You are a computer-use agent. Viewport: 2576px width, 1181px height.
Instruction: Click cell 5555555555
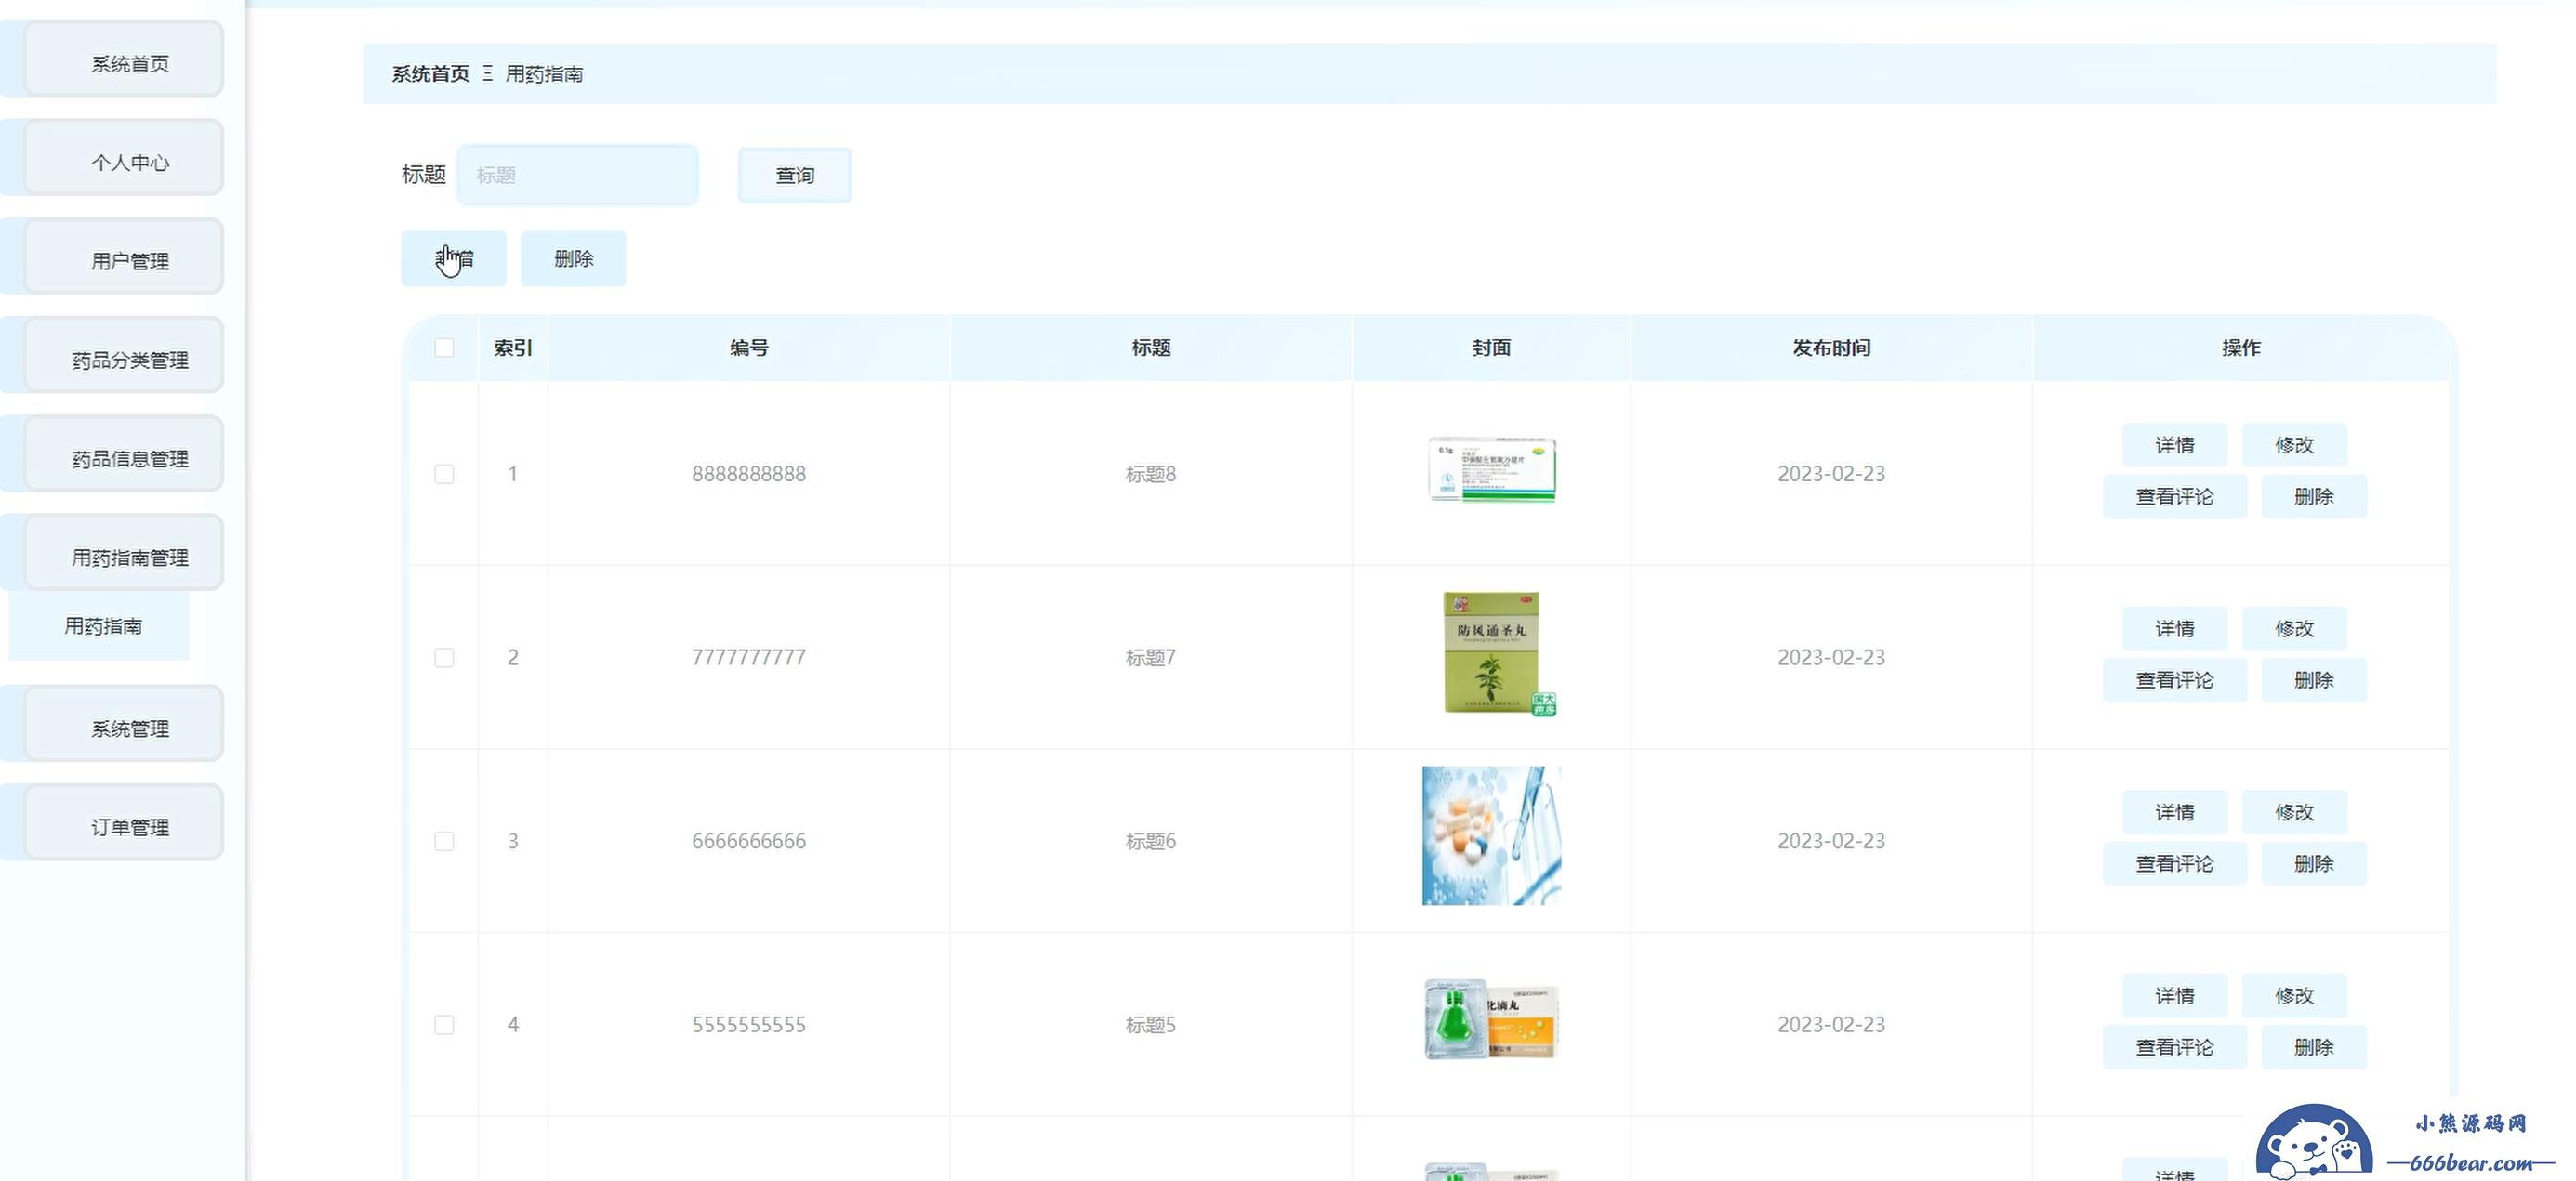[x=749, y=1025]
